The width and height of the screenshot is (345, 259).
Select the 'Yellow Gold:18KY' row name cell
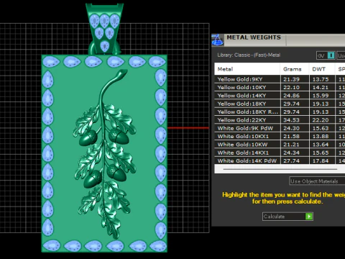247,104
